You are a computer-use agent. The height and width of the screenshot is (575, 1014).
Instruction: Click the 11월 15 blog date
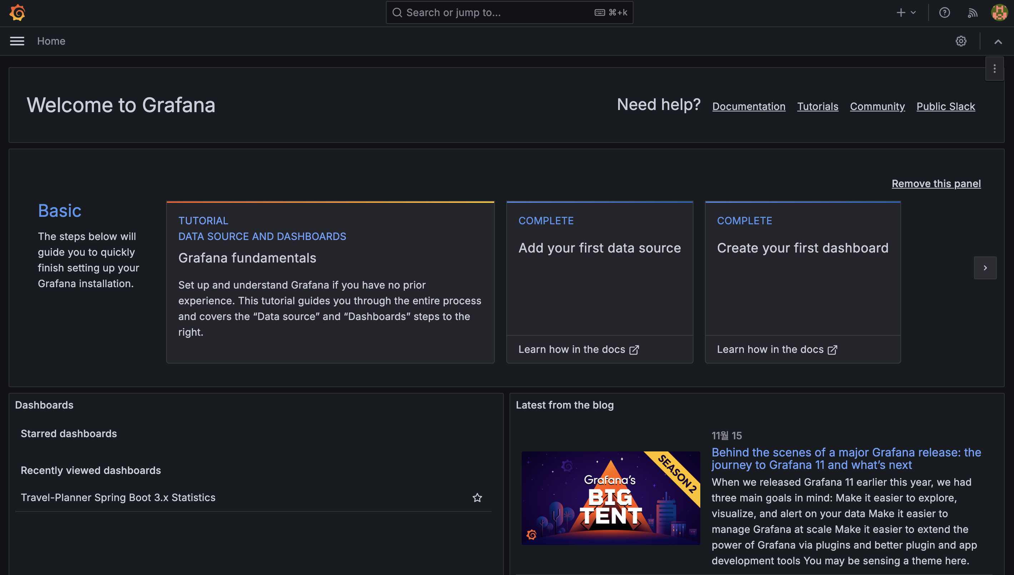[727, 436]
